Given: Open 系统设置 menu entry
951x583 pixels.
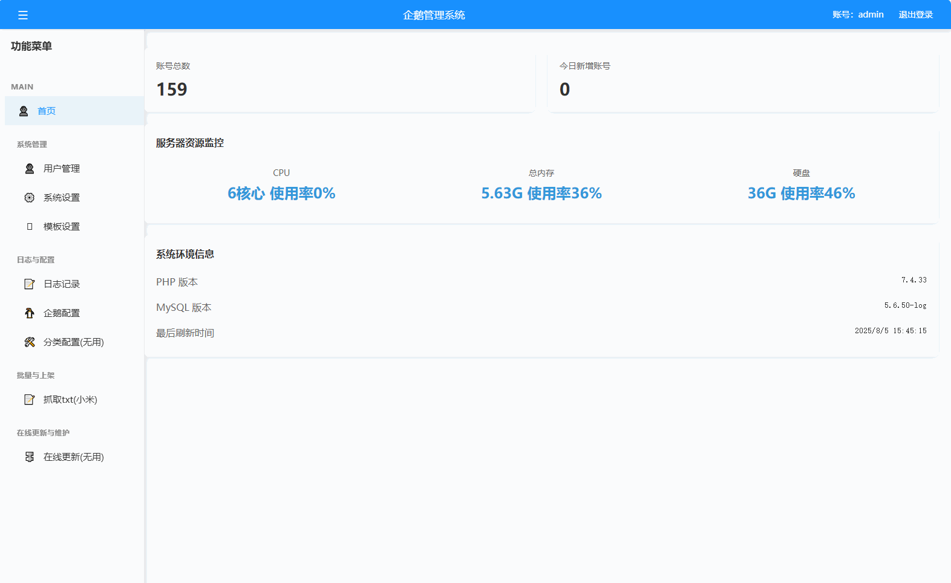Looking at the screenshot, I should 62,198.
